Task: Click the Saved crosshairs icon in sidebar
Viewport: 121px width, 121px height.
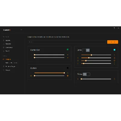Action: tap(4, 51)
